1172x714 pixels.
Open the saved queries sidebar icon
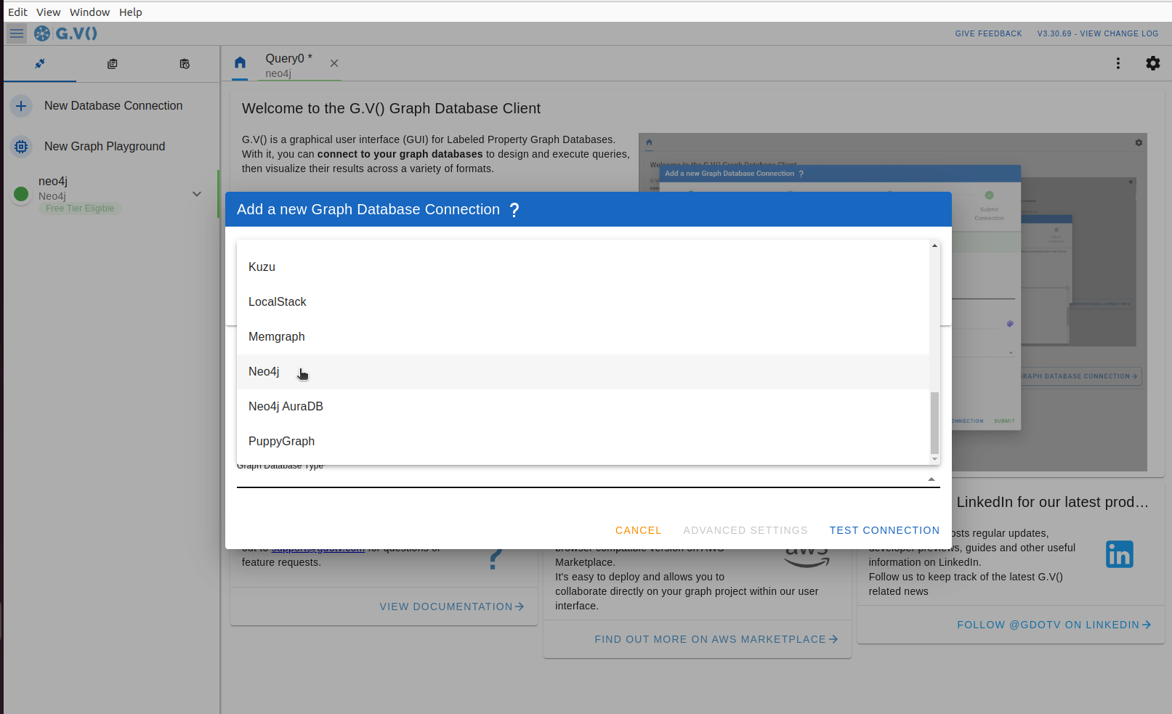pos(112,64)
